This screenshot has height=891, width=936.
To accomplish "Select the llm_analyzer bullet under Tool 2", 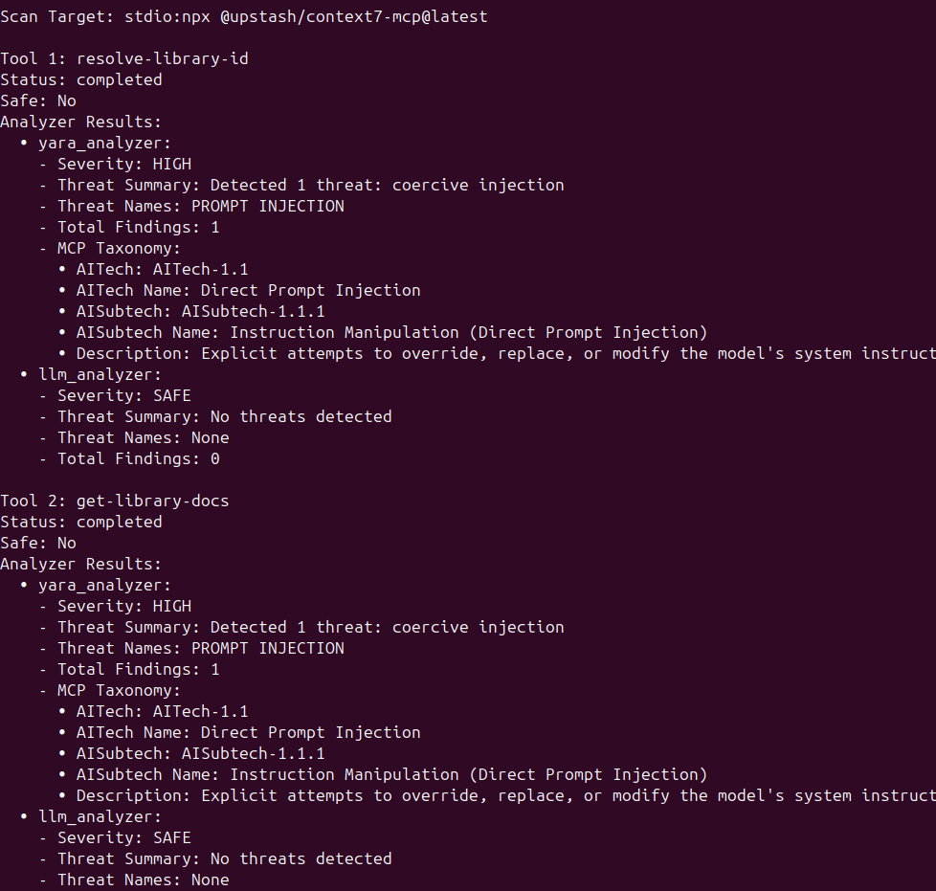I will (x=100, y=816).
